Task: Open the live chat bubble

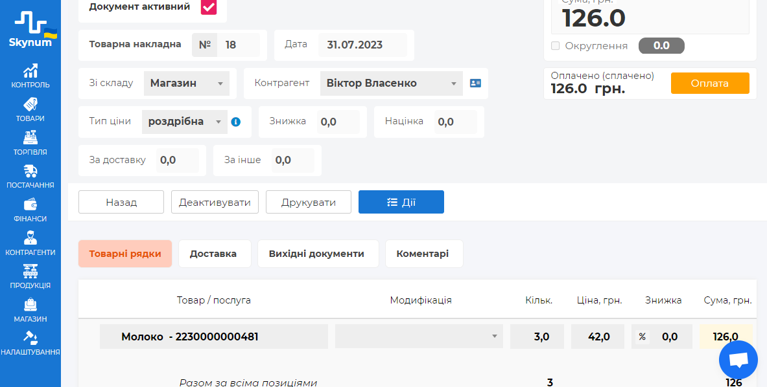Action: (x=738, y=360)
